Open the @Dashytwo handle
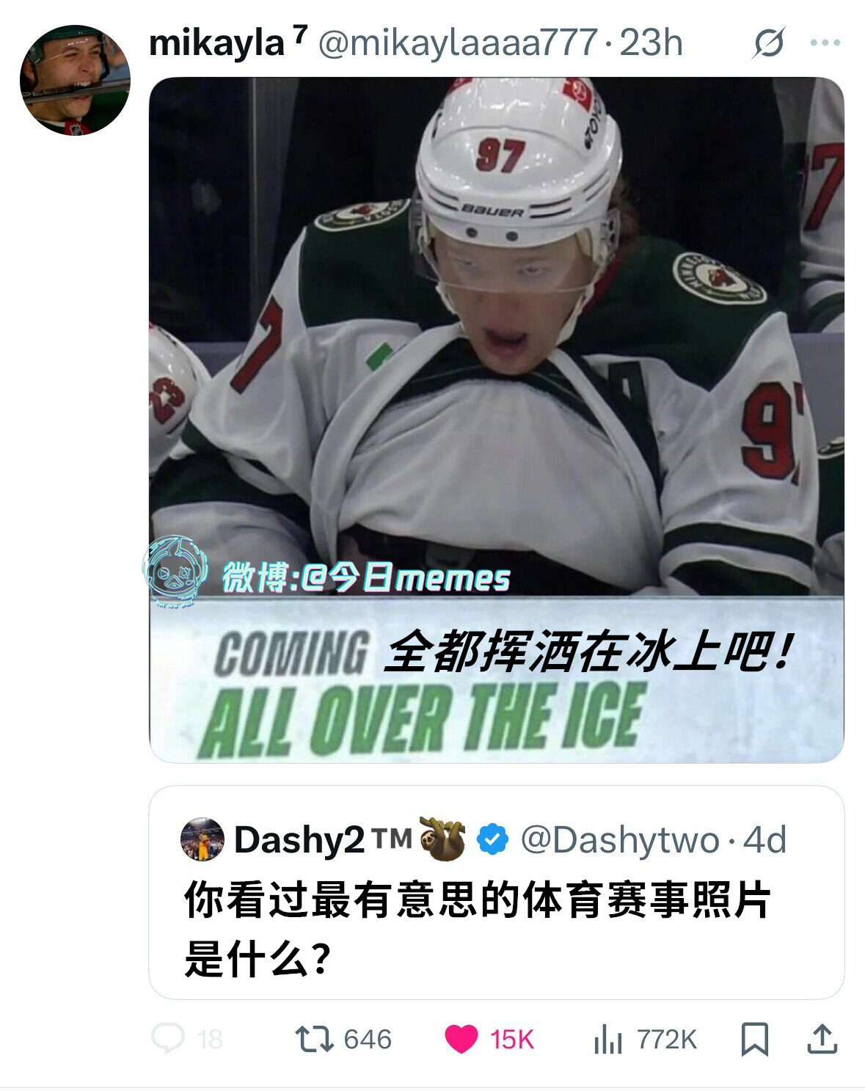 619,839
